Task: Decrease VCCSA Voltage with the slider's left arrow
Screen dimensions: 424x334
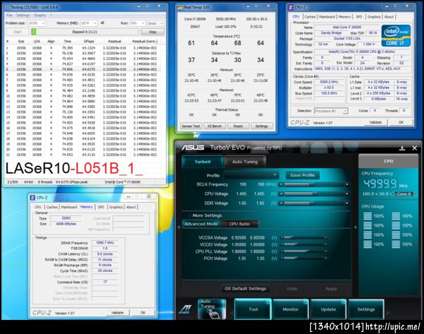Action: tap(282, 238)
